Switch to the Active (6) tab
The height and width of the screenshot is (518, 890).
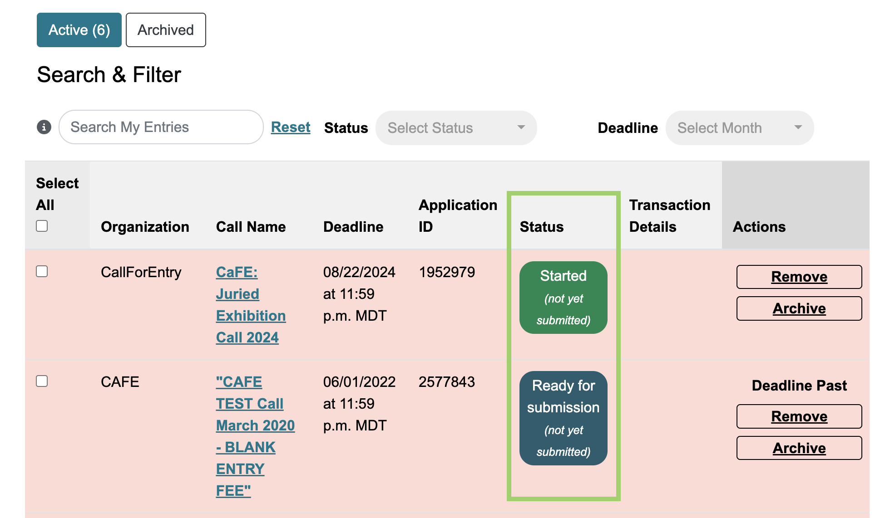pos(79,30)
